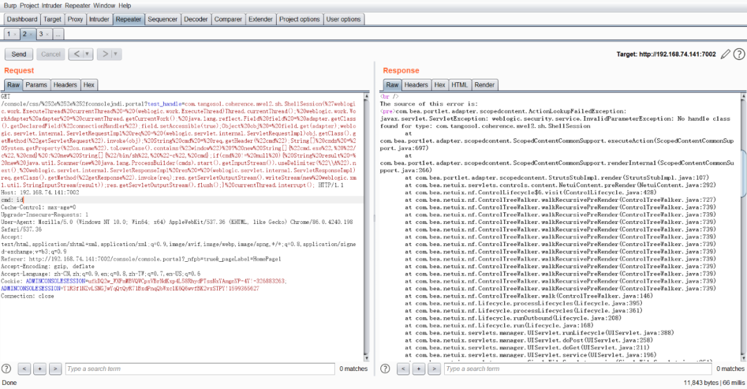Select the Response Render tab

coord(484,85)
